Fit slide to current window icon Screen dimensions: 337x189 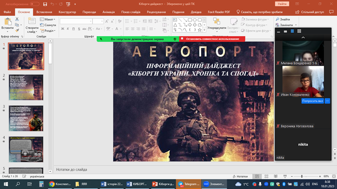[x=334, y=176]
